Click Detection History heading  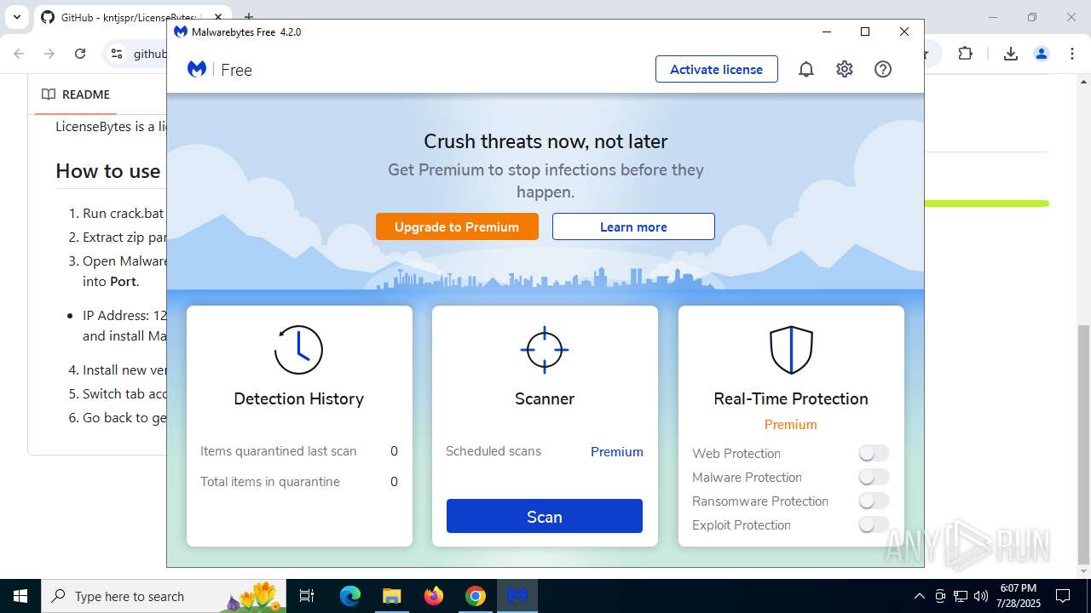click(298, 398)
